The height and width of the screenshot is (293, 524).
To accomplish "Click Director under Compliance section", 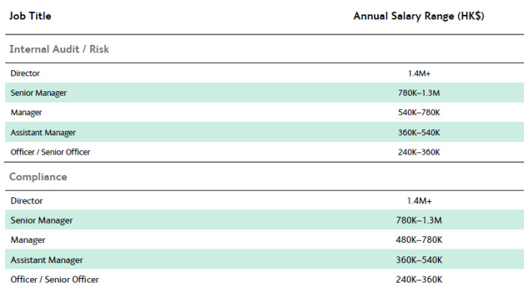I will [27, 201].
